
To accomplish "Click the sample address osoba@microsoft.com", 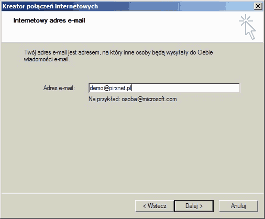I will (x=149, y=99).
